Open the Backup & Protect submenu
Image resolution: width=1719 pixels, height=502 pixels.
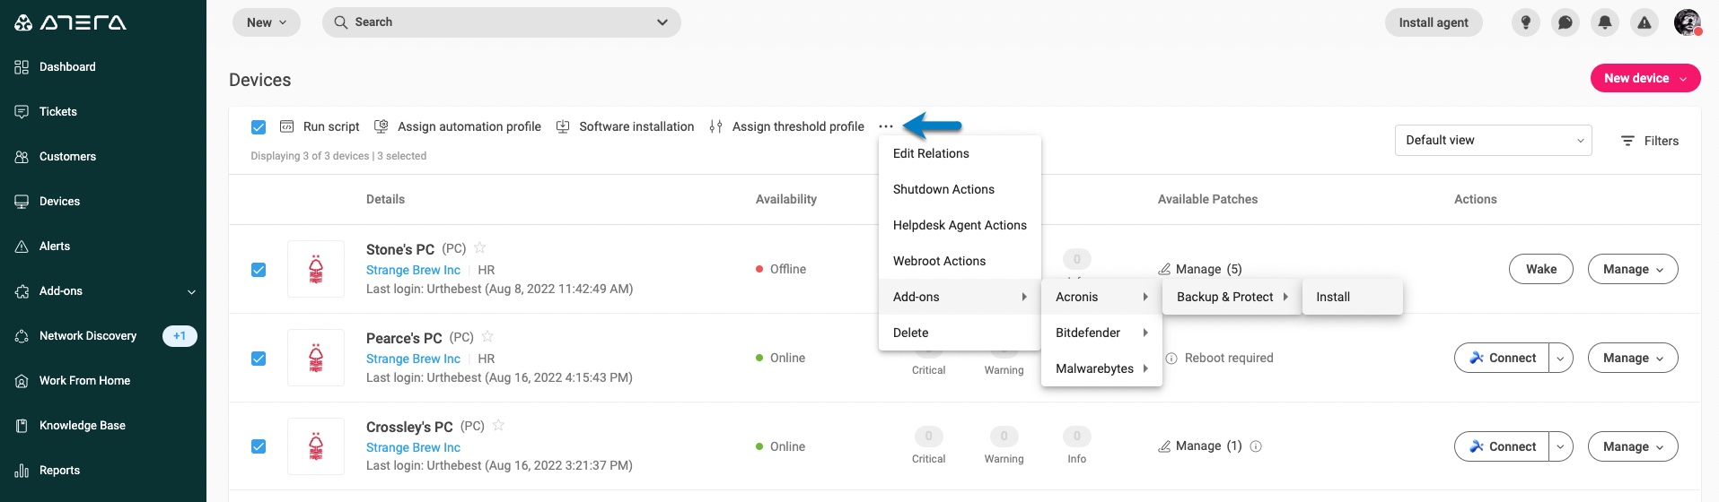pyautogui.click(x=1232, y=297)
